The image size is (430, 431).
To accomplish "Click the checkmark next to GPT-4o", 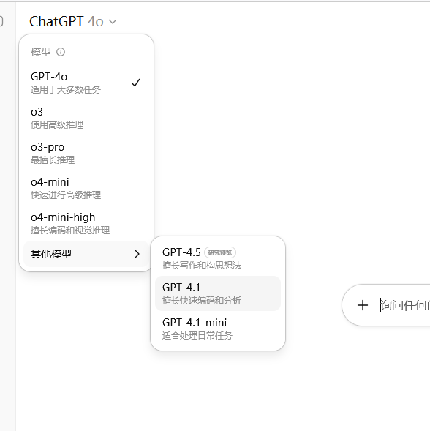I will coord(136,83).
